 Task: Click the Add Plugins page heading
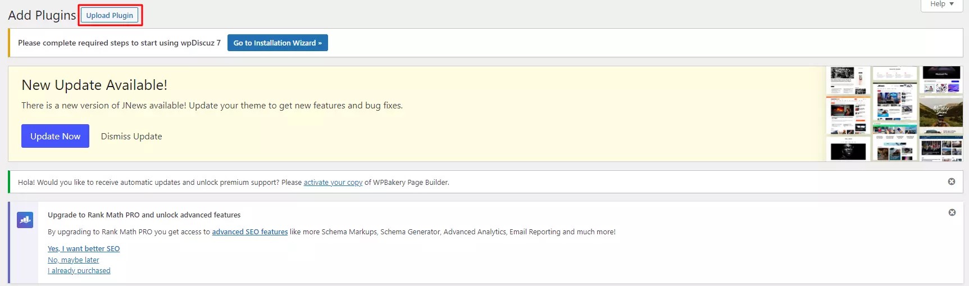point(42,15)
